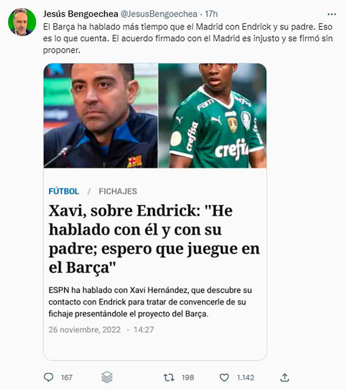Click the reply speech bubble icon
Image resolution: width=345 pixels, height=390 pixels.
tap(49, 377)
